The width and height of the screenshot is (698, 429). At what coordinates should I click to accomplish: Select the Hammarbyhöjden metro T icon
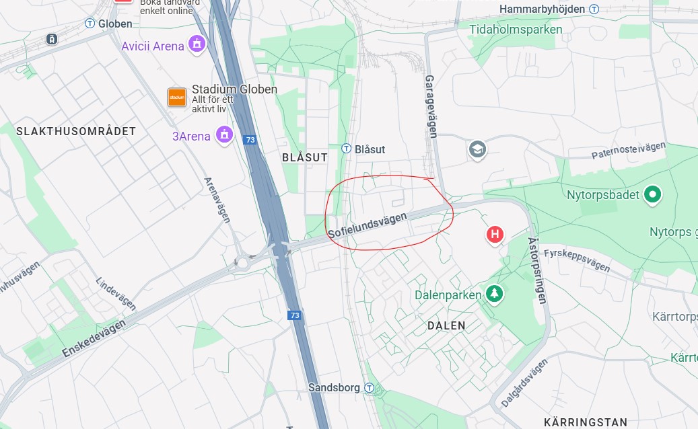tap(594, 9)
